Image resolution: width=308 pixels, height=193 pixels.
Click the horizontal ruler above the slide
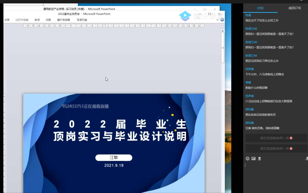pyautogui.click(x=114, y=26)
